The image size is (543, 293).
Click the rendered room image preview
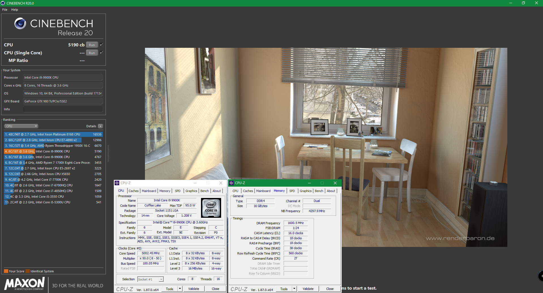pos(326,147)
